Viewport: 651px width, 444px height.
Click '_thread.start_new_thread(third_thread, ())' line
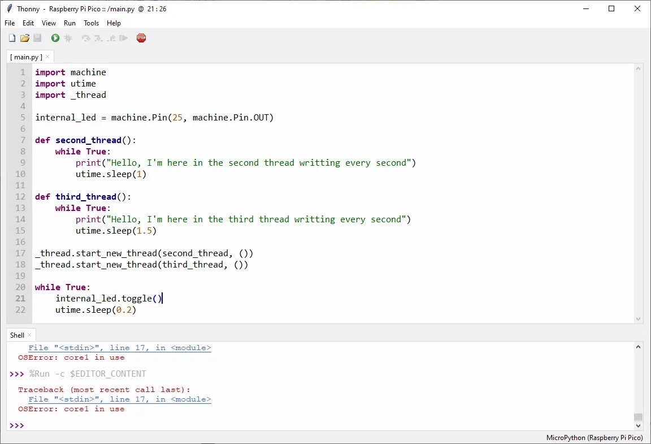(142, 265)
